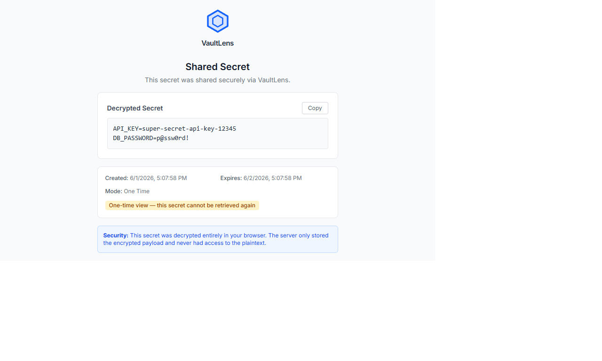Click the Mode: One Time field
The image size is (602, 361).
pos(127,191)
